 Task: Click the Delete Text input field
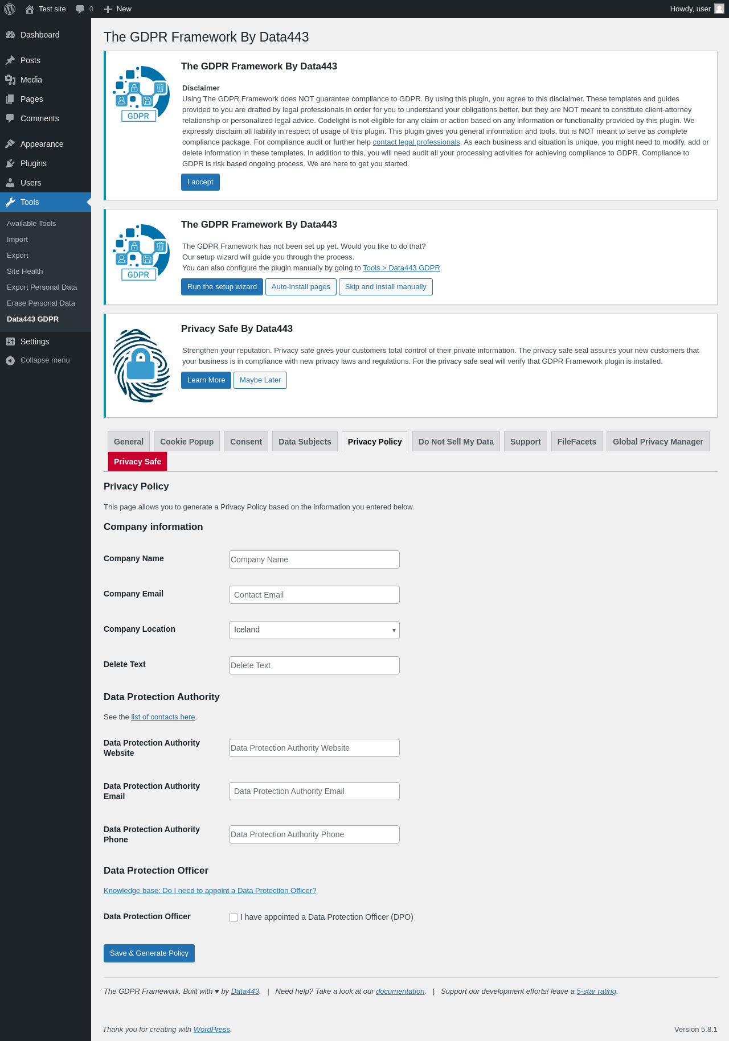(x=314, y=665)
